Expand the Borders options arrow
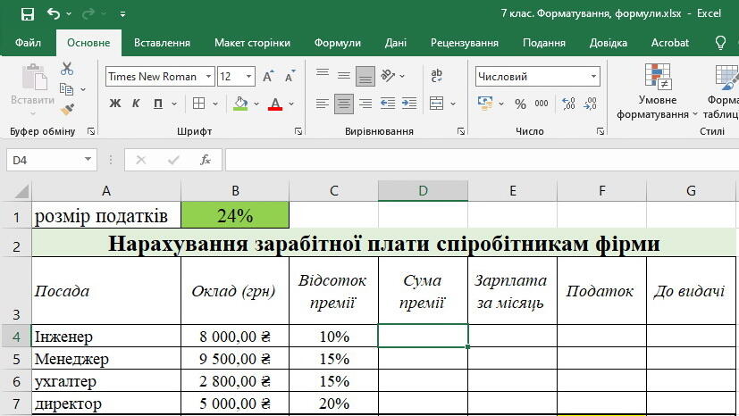739x416 pixels. (x=215, y=104)
